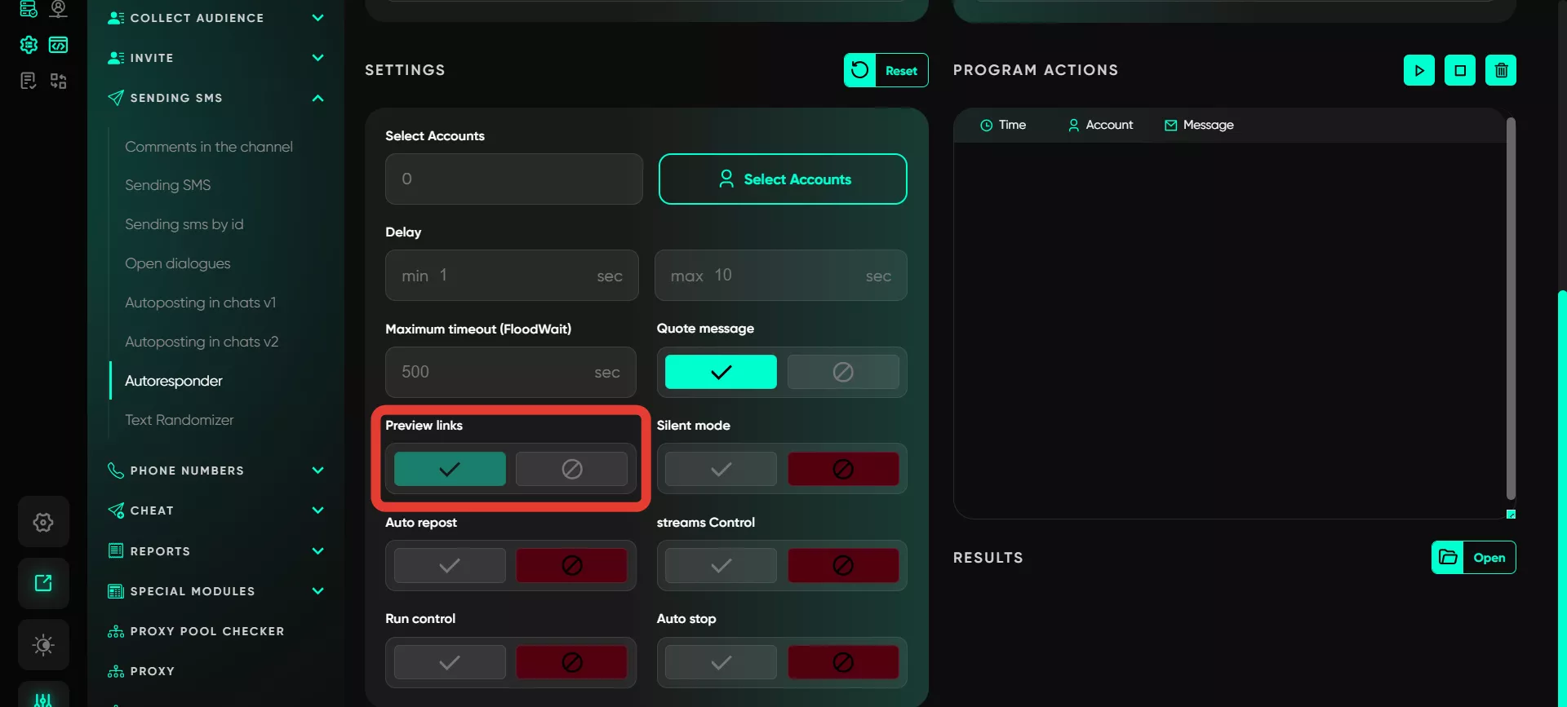Open the user account pin icon
1567x707 pixels.
click(59, 8)
